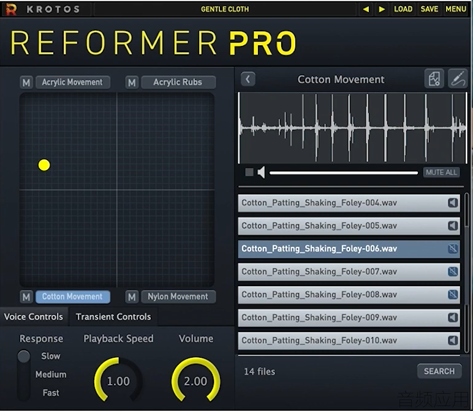Mute Cotton_Patting_Shaking_Foley-010.wav speaker icon

point(453,341)
